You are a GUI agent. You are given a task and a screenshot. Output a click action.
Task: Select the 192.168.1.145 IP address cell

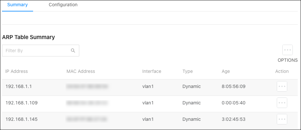click(x=22, y=119)
